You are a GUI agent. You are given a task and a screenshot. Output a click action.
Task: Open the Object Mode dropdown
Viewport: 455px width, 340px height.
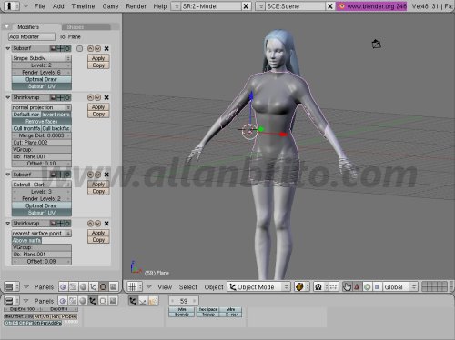coord(258,286)
